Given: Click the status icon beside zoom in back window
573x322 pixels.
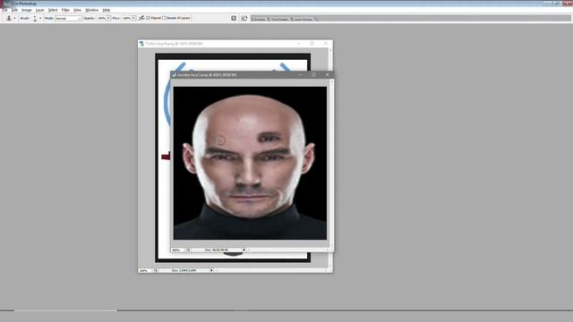Looking at the screenshot, I should [155, 270].
